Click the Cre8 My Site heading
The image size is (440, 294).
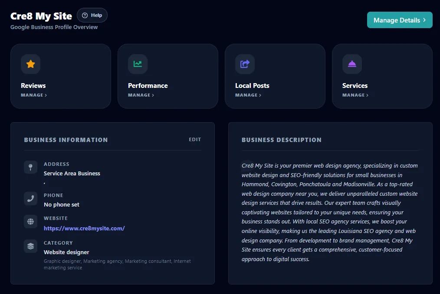point(41,16)
